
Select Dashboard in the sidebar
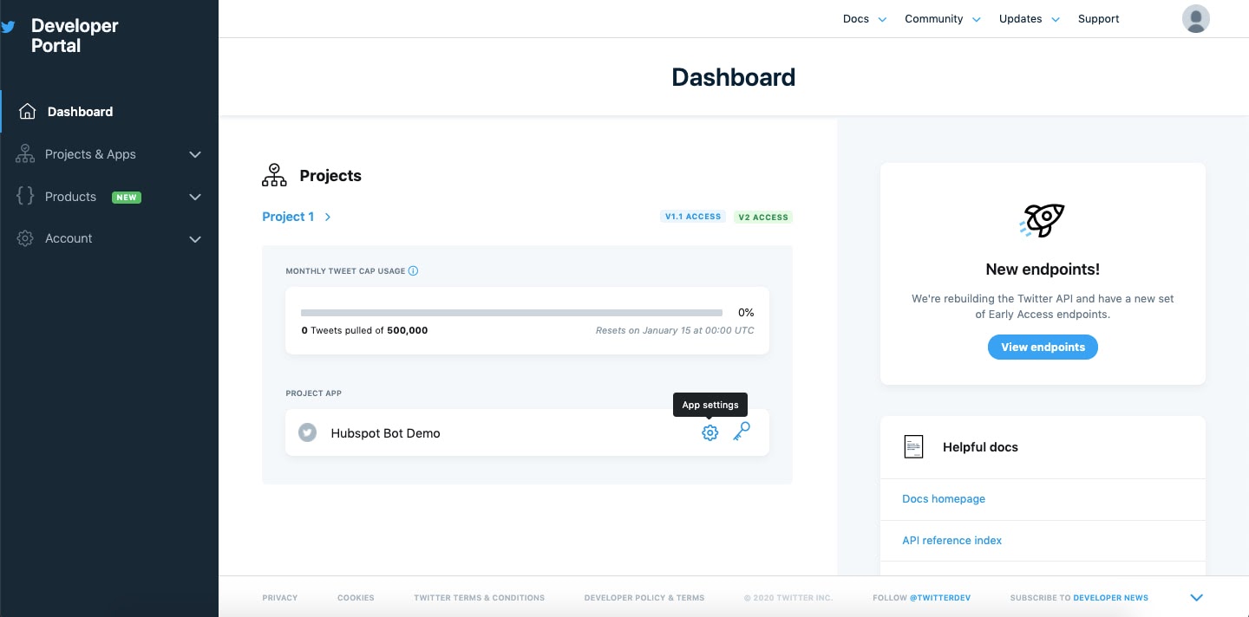coord(80,112)
